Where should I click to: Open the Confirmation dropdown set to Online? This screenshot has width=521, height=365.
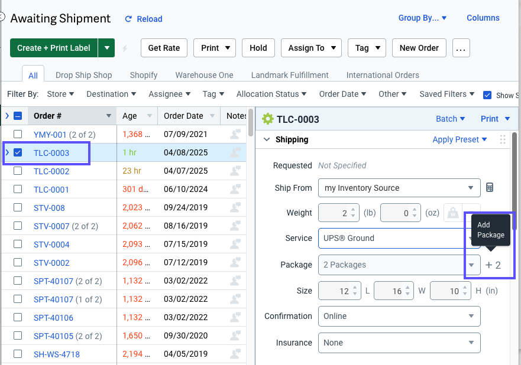pos(399,316)
